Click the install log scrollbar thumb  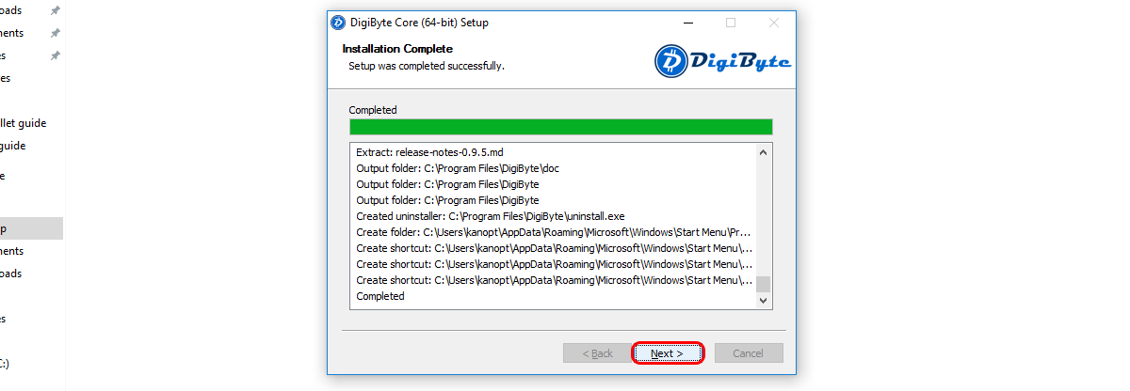click(764, 284)
